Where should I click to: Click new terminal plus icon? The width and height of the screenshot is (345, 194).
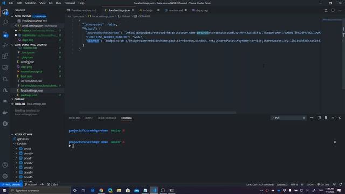pos(312,118)
